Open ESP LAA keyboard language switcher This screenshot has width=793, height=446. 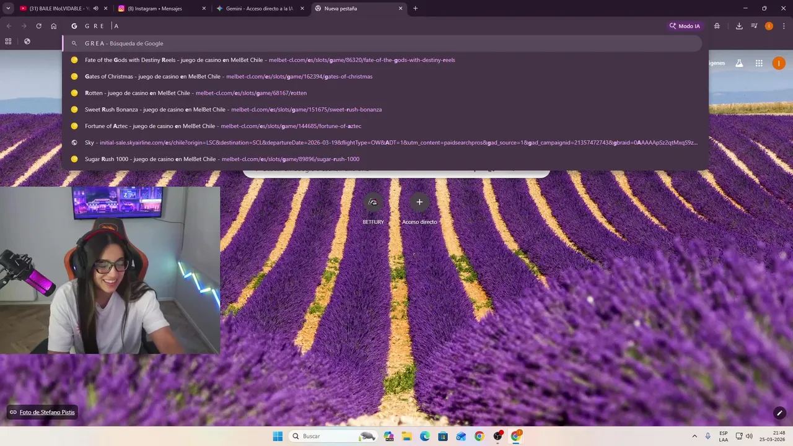(x=724, y=436)
